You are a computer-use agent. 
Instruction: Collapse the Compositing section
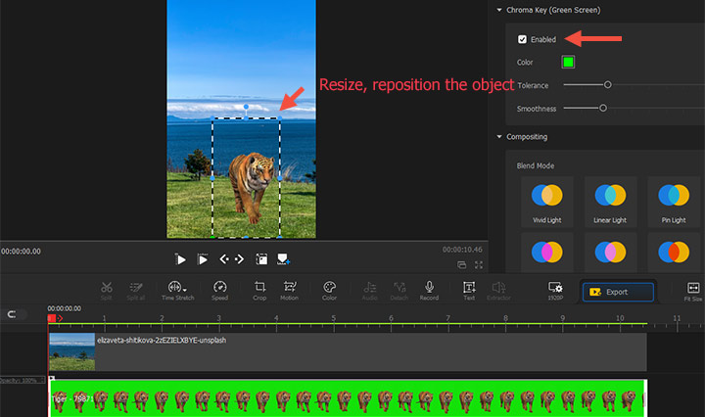pos(498,136)
